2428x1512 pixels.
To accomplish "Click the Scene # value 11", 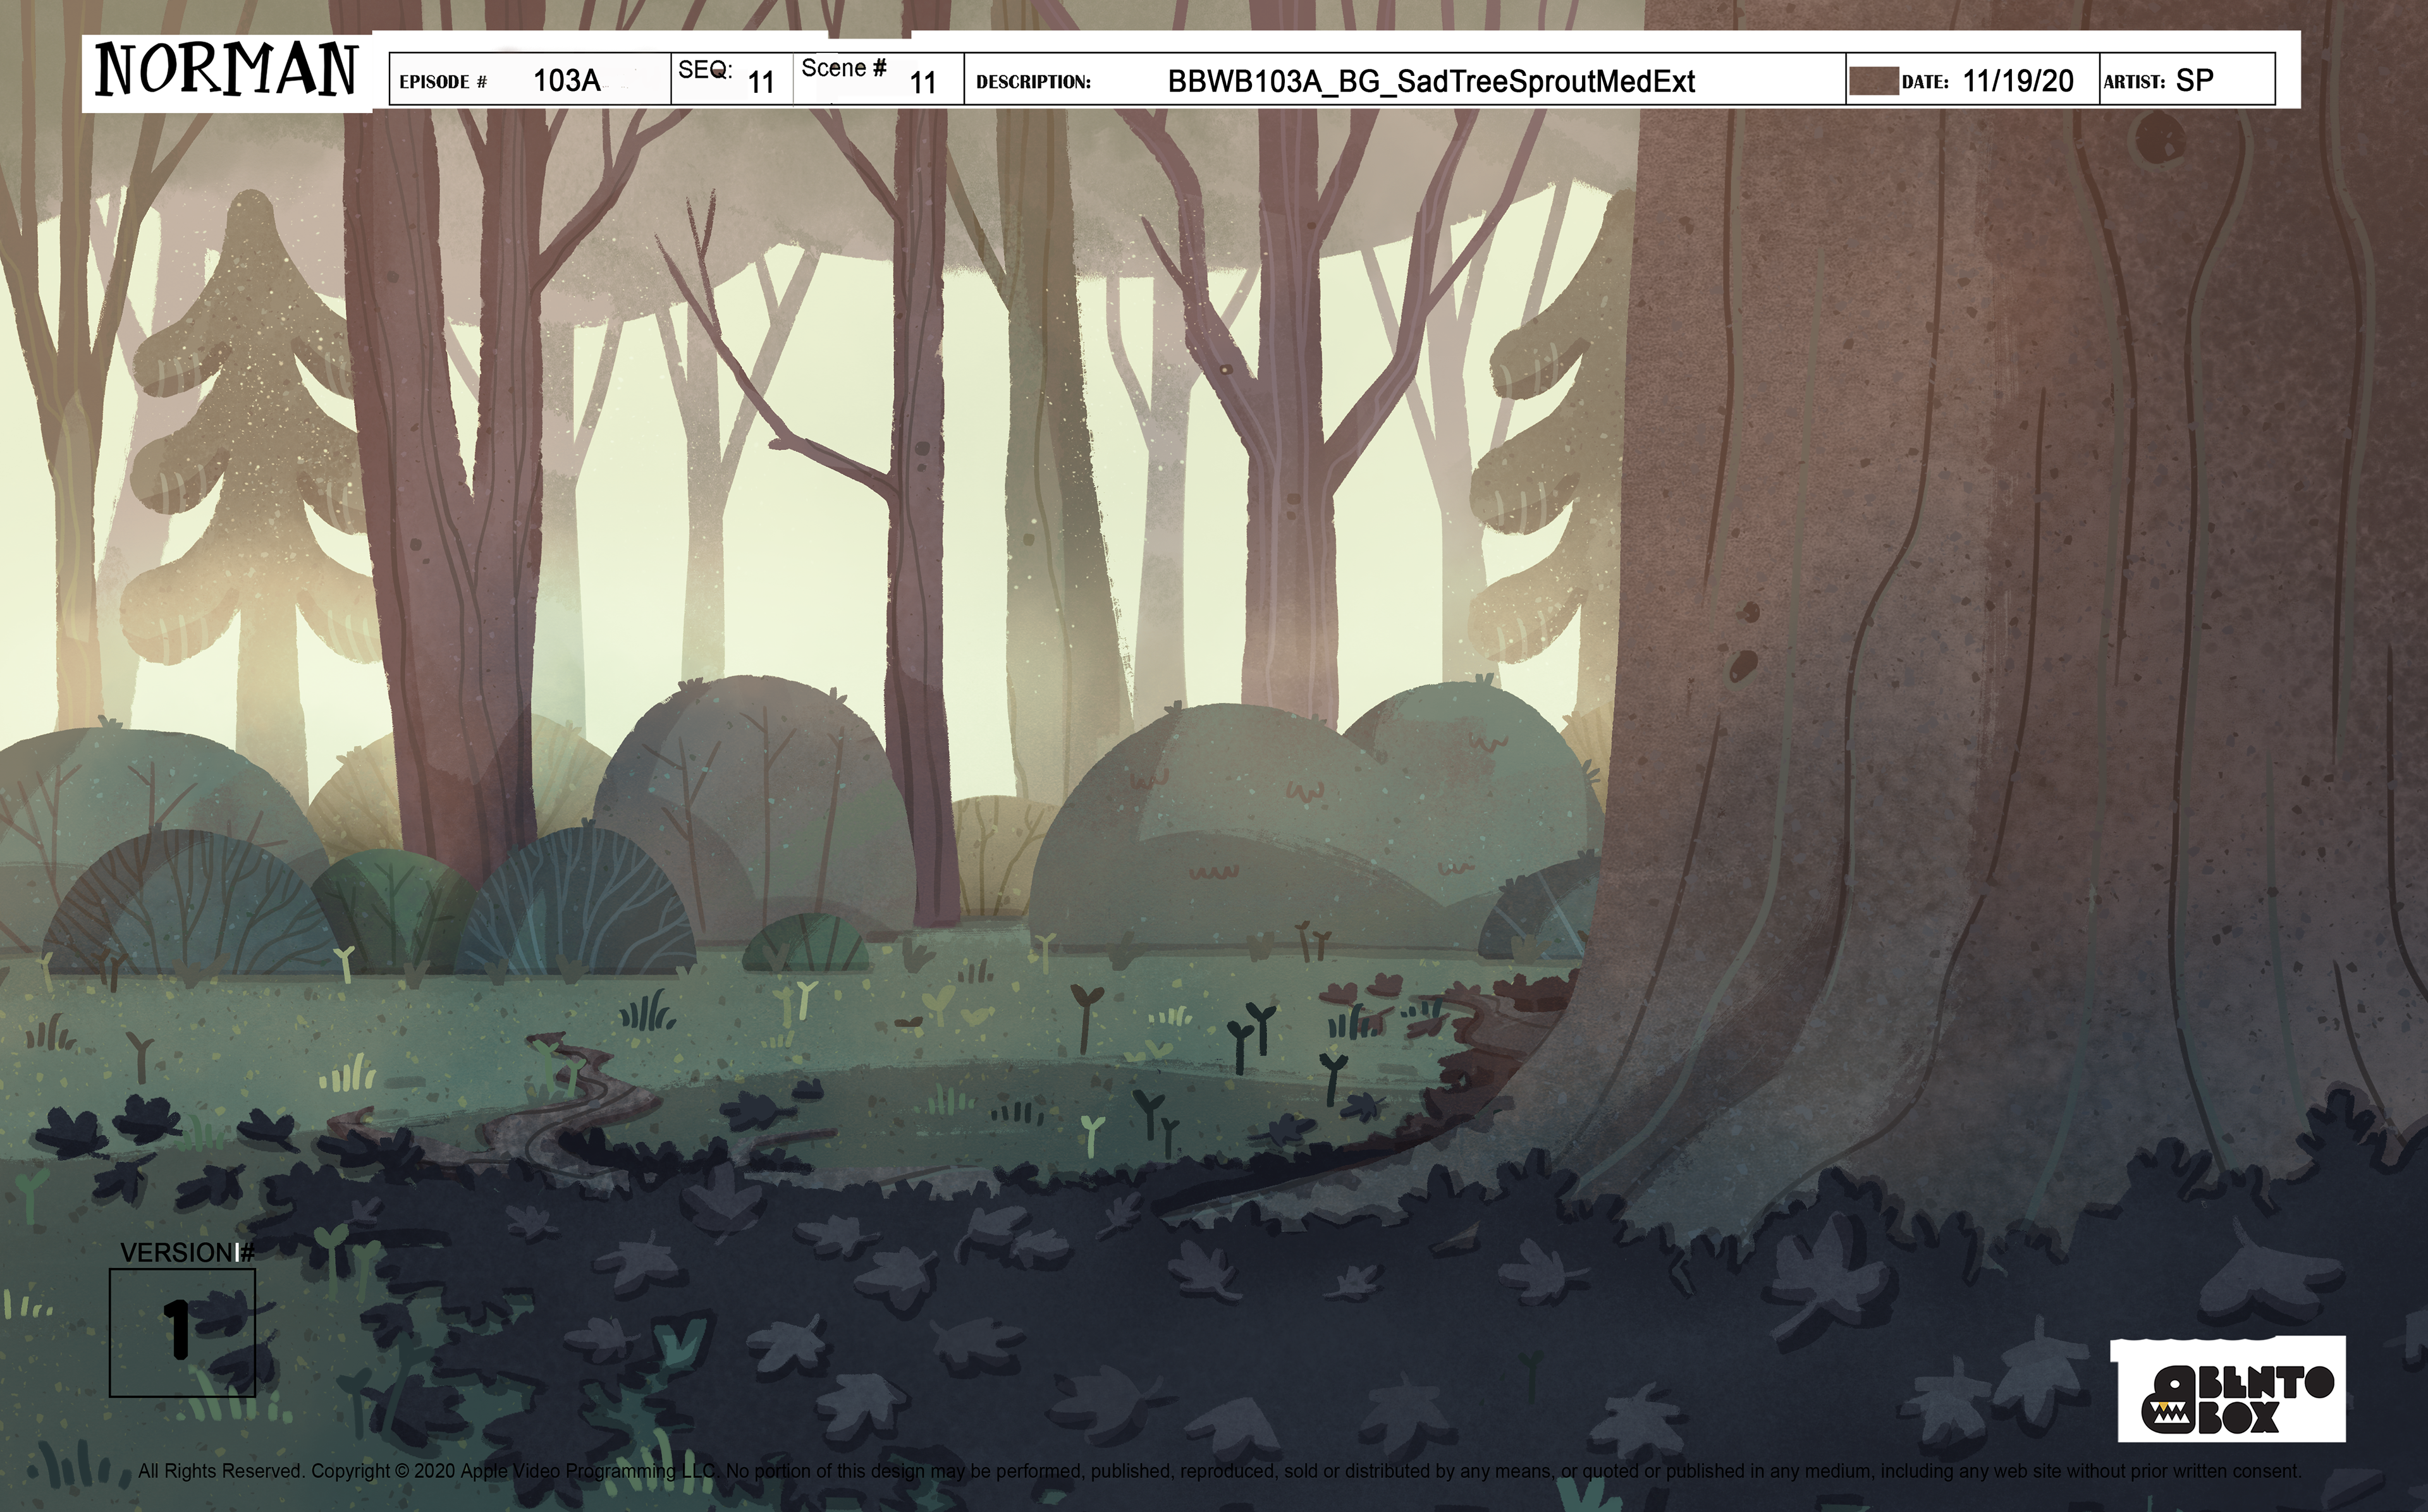I will pos(922,83).
